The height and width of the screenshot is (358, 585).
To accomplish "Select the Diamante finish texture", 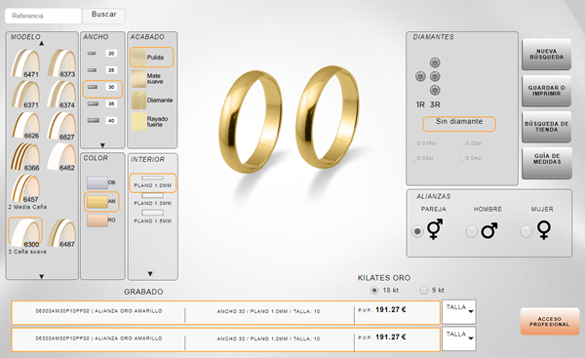I will tap(151, 100).
